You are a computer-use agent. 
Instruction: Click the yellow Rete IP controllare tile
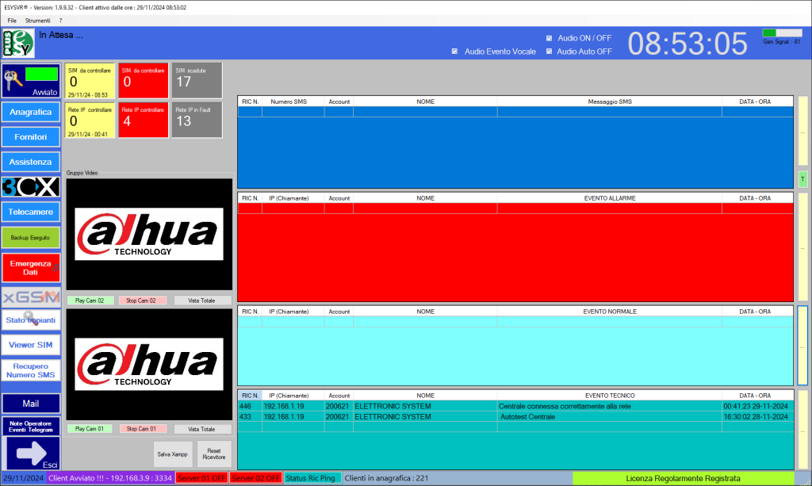[x=90, y=120]
